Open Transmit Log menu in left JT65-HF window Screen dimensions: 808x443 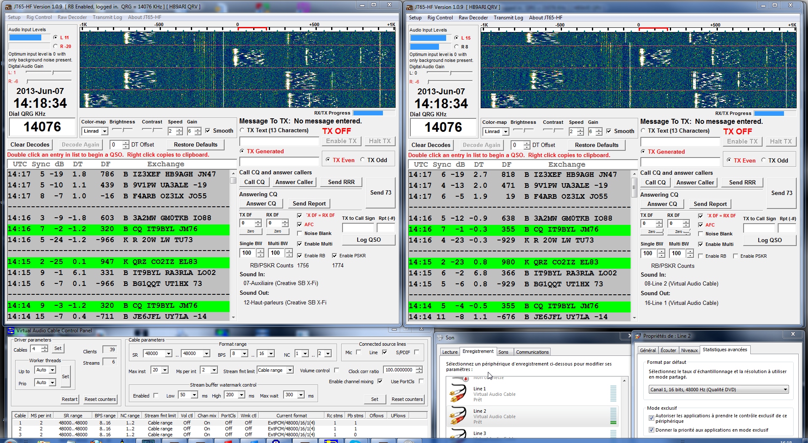point(107,17)
